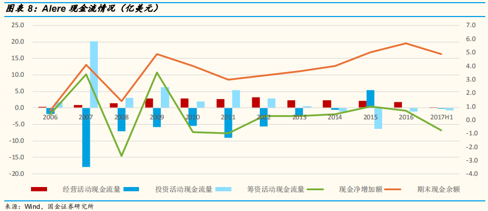Click the left axis value -20.0
This screenshot has width=488, height=211.
coord(17,174)
